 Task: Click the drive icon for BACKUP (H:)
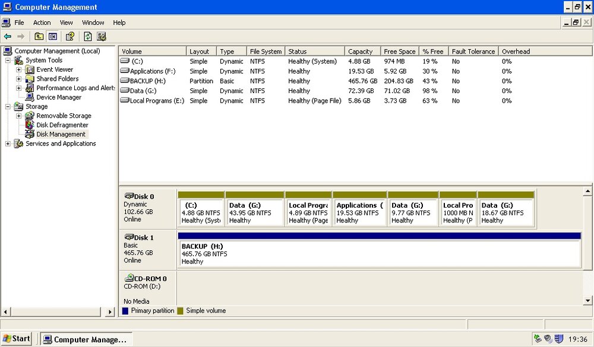(125, 80)
